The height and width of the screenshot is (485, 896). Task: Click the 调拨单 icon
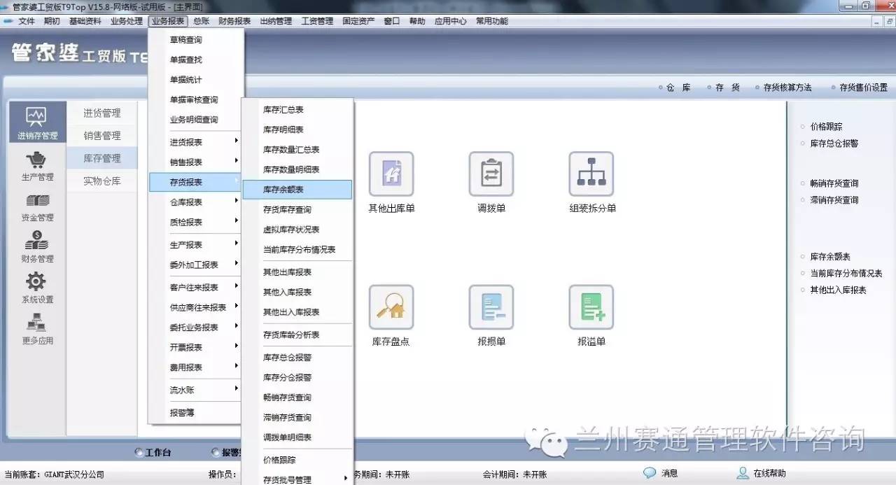pyautogui.click(x=491, y=174)
